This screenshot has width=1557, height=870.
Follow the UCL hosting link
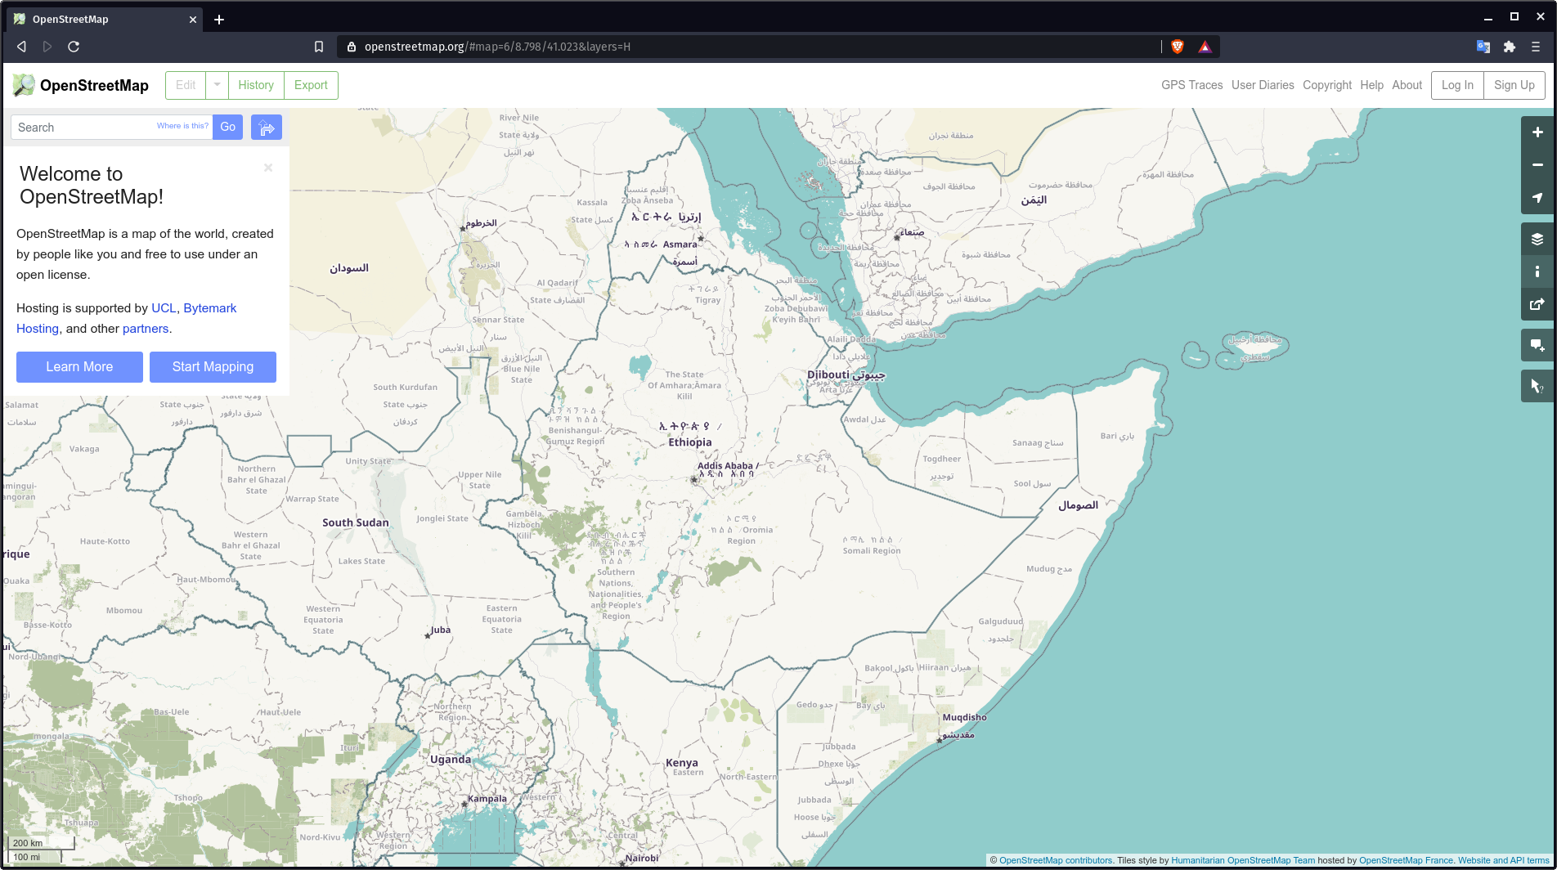(x=164, y=308)
